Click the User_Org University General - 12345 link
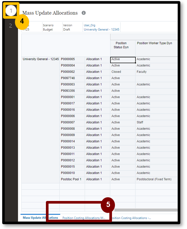187x229 pixels. coord(102,27)
